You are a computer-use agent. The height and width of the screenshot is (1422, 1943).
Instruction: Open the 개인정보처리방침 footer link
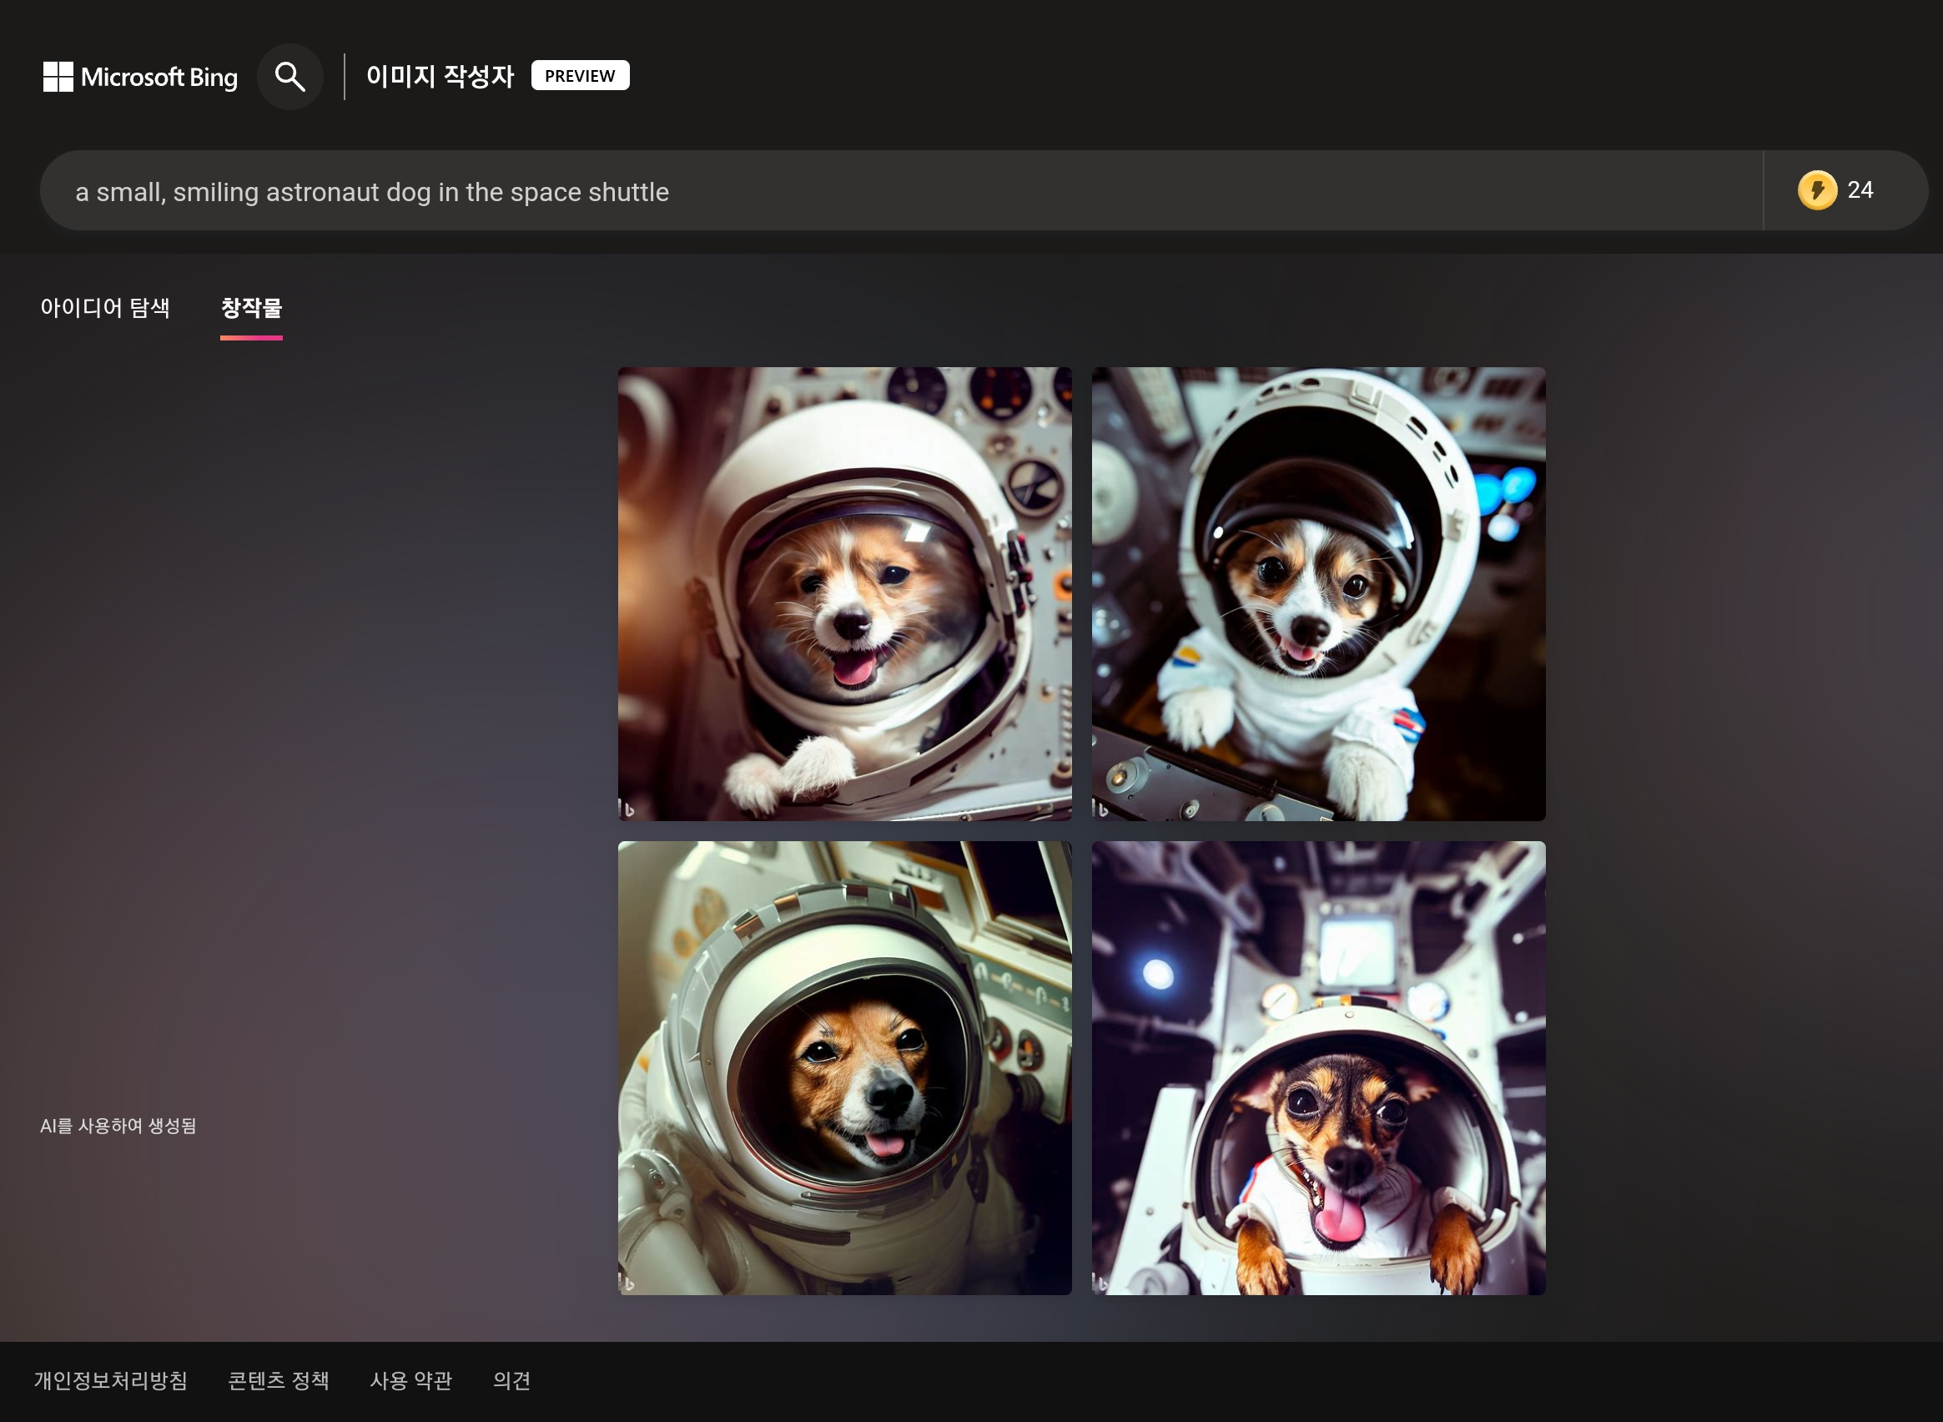pyautogui.click(x=111, y=1380)
